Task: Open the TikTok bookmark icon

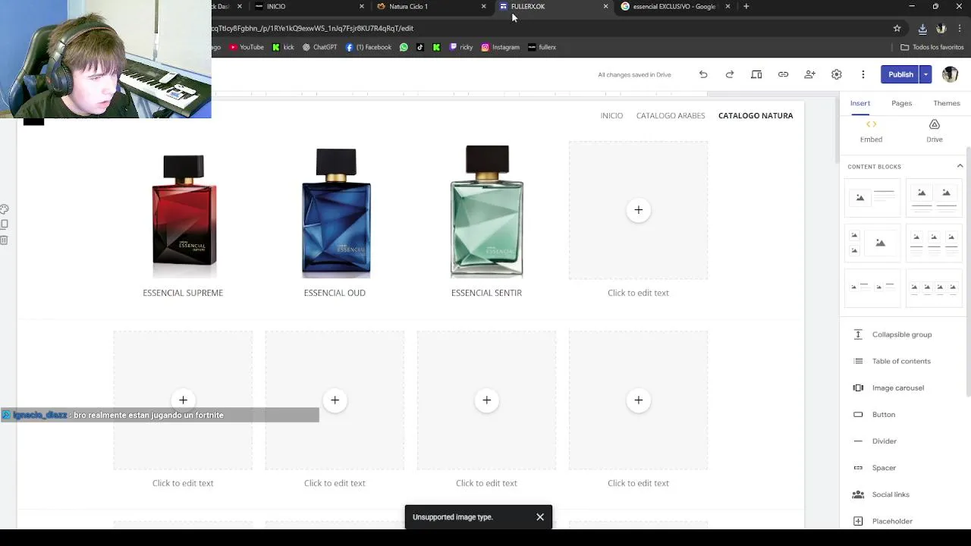Action: (x=420, y=47)
